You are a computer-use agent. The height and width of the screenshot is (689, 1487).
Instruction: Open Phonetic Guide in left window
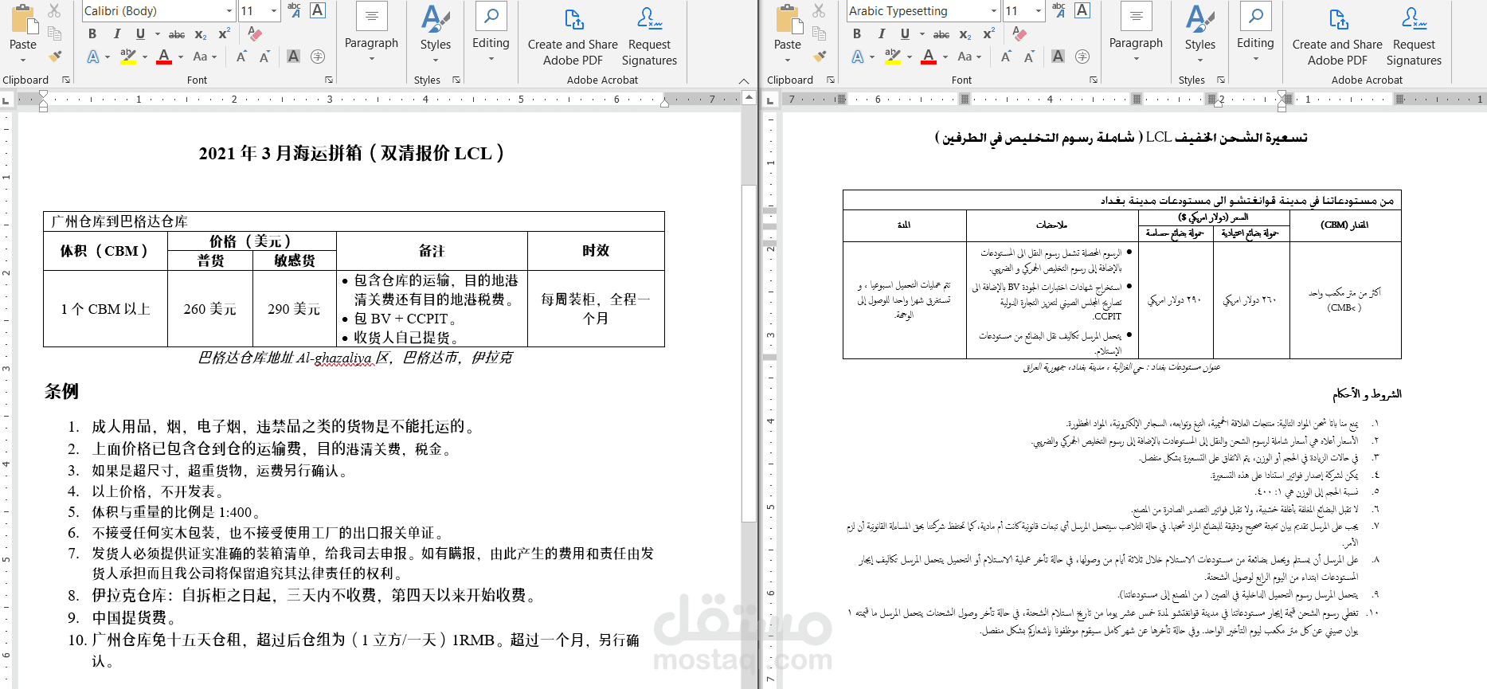[294, 10]
